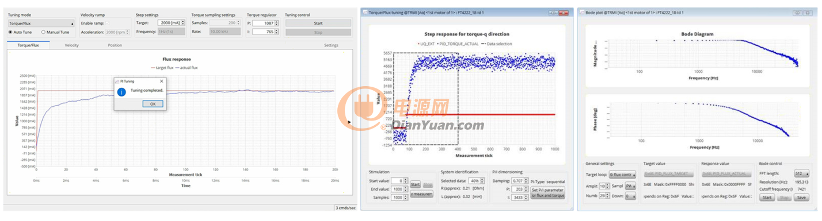Screen dimensions: 822x221
Task: Open the Settings tab
Action: (x=331, y=45)
